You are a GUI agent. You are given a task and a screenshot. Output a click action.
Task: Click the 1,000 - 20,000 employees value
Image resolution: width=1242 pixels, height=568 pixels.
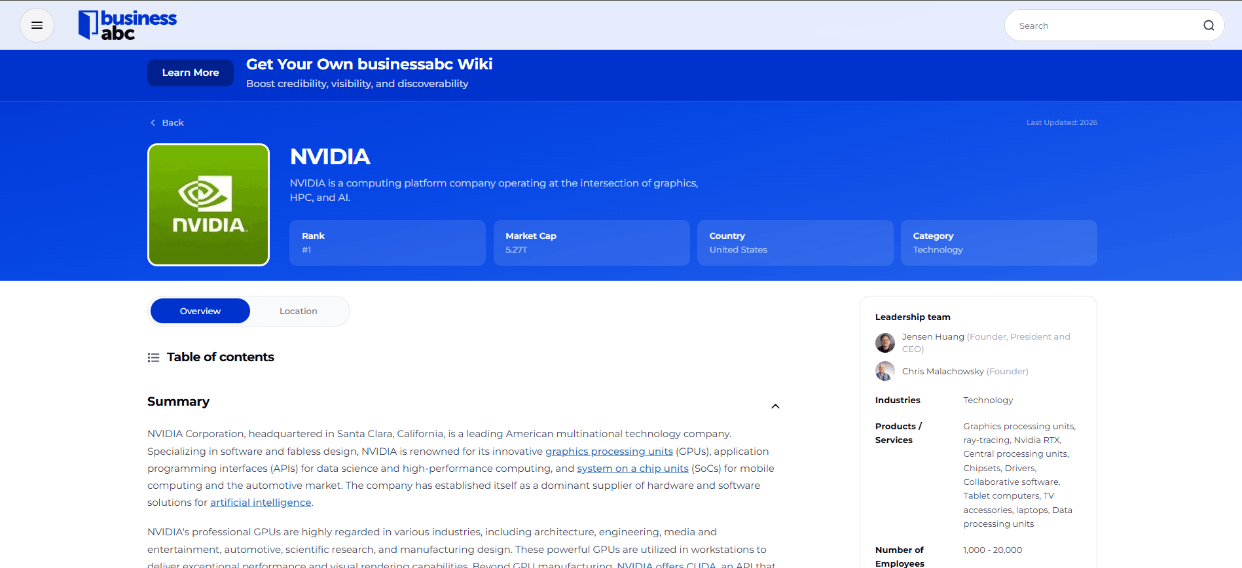pyautogui.click(x=993, y=550)
